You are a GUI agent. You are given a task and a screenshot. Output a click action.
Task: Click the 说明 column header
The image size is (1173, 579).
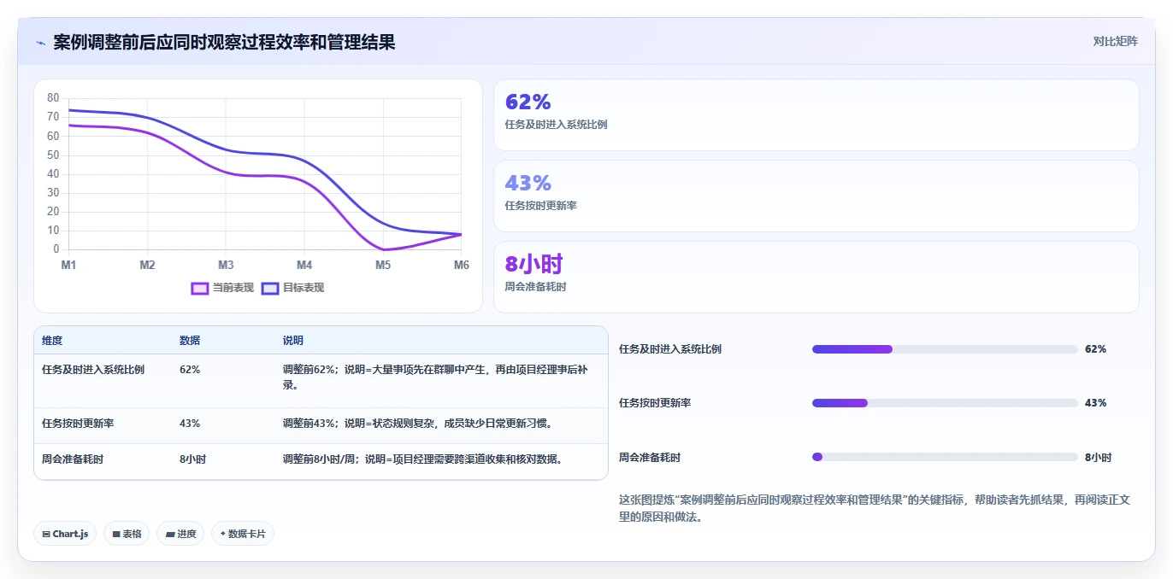(x=293, y=340)
